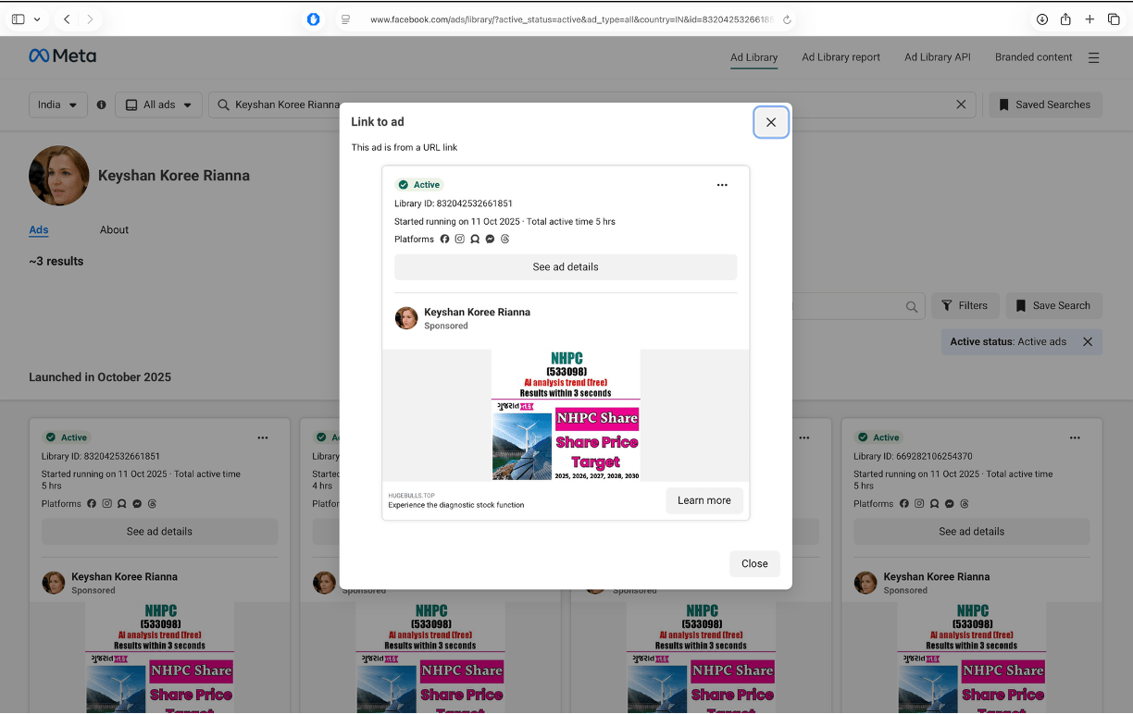This screenshot has height=714, width=1133.
Task: Click the HUGEBULLS.TOP domain text
Action: [412, 496]
